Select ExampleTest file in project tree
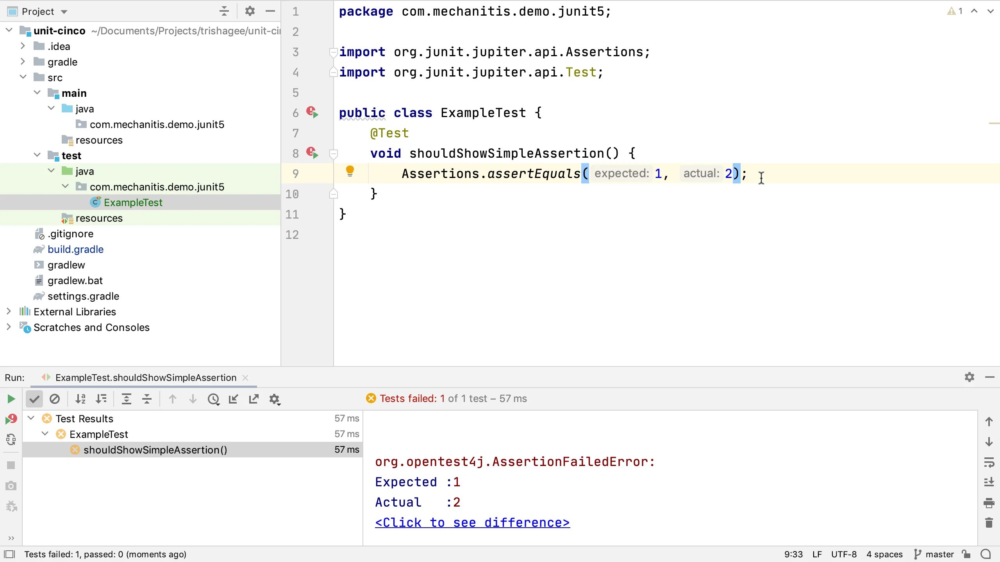 [x=133, y=203]
